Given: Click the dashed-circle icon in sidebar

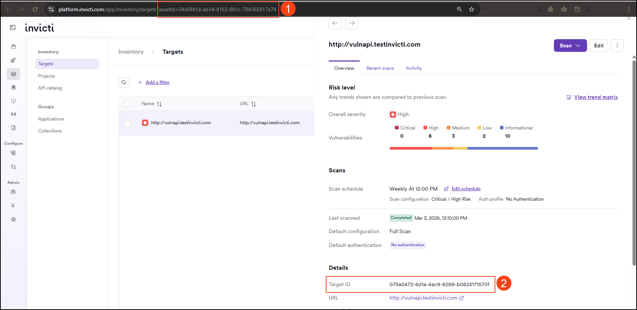Looking at the screenshot, I should click(x=13, y=101).
